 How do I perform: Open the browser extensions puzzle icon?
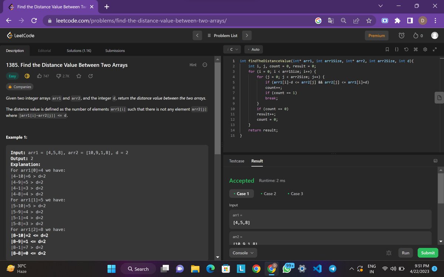398,21
